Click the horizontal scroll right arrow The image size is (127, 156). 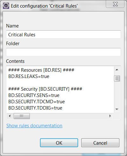click(110, 116)
